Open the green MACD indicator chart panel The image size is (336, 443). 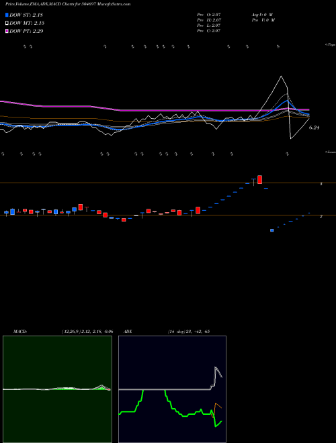(x=57, y=389)
